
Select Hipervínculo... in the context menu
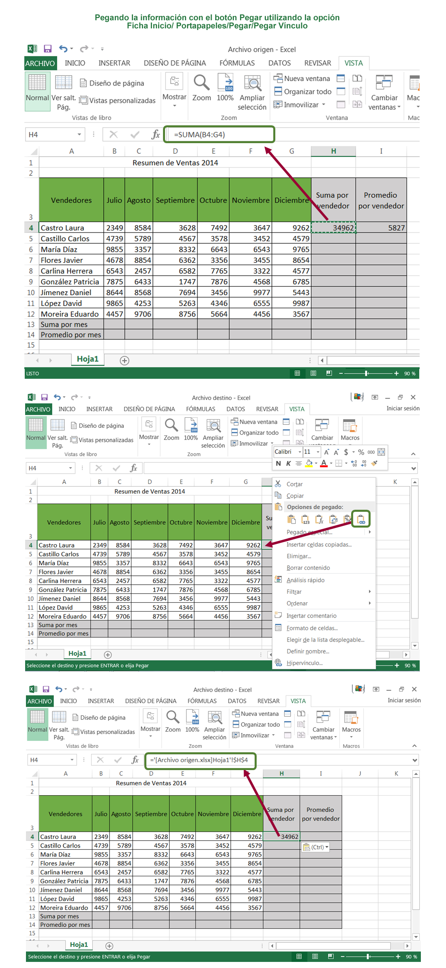[x=304, y=663]
